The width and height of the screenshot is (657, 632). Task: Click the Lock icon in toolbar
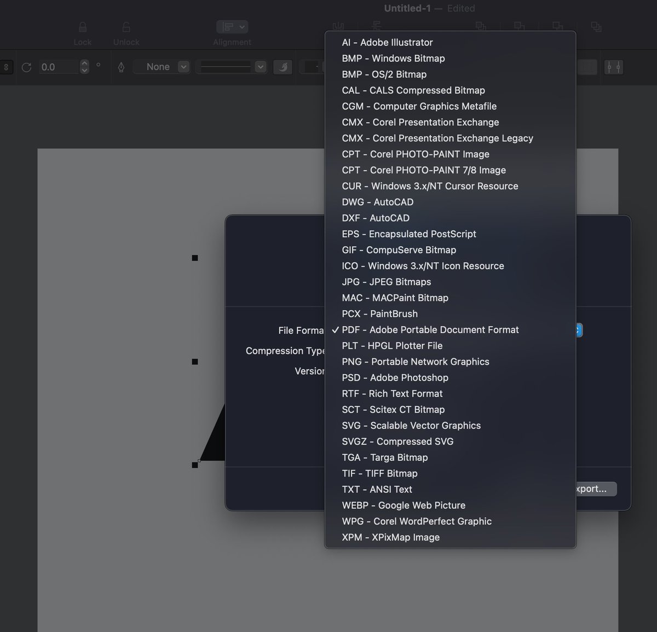click(x=83, y=27)
